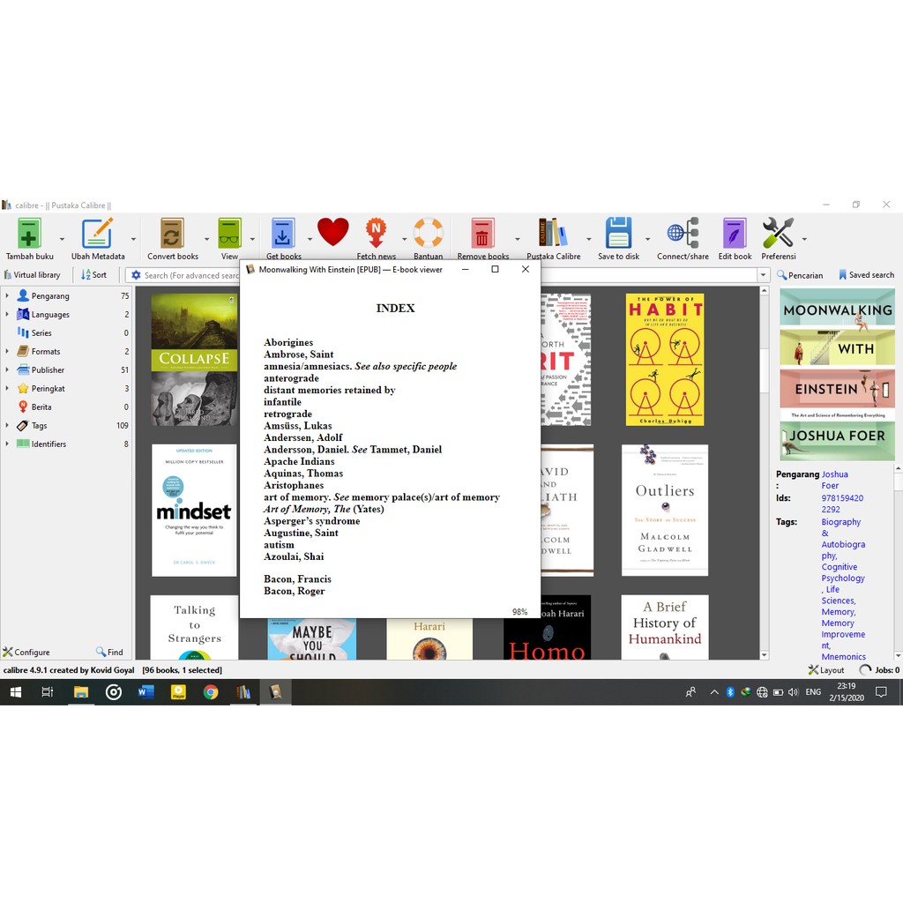Image resolution: width=903 pixels, height=903 pixels.
Task: Expand the Pengarang tree category
Action: click(7, 295)
